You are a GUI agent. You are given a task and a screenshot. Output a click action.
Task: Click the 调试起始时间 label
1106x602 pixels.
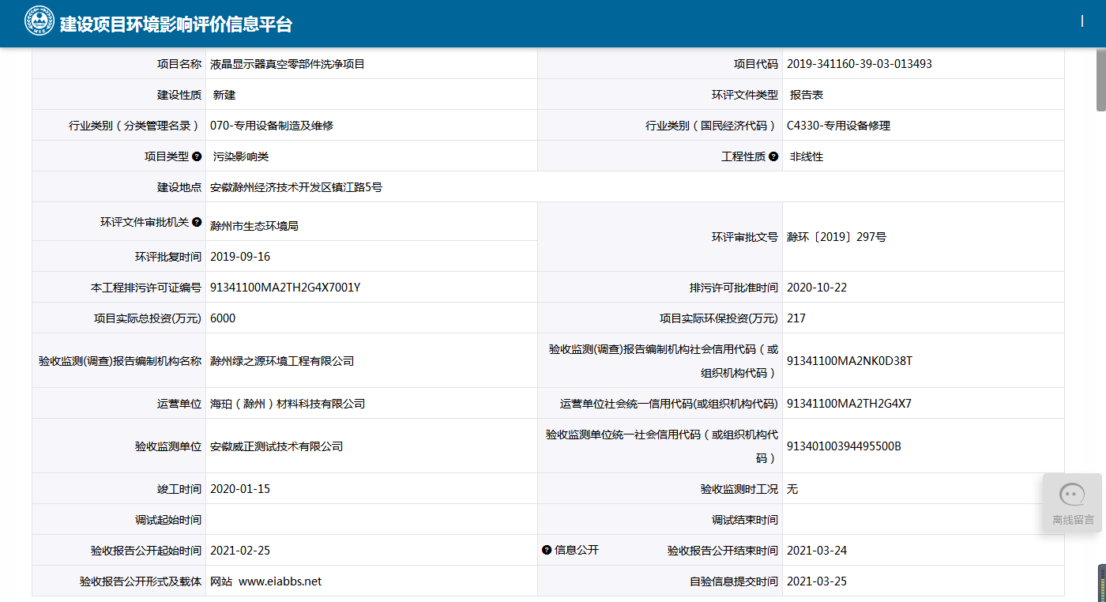point(168,520)
